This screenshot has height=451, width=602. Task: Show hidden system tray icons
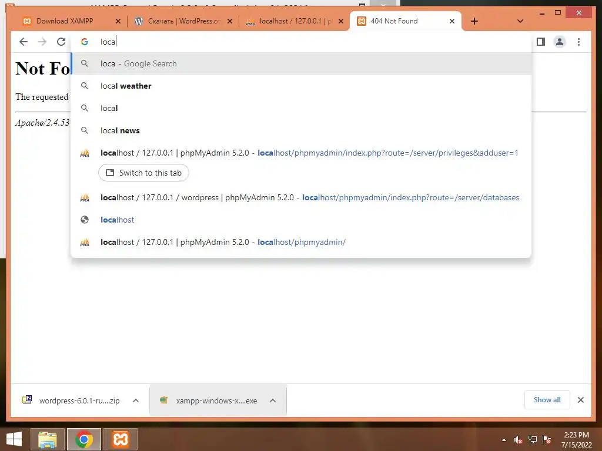504,440
